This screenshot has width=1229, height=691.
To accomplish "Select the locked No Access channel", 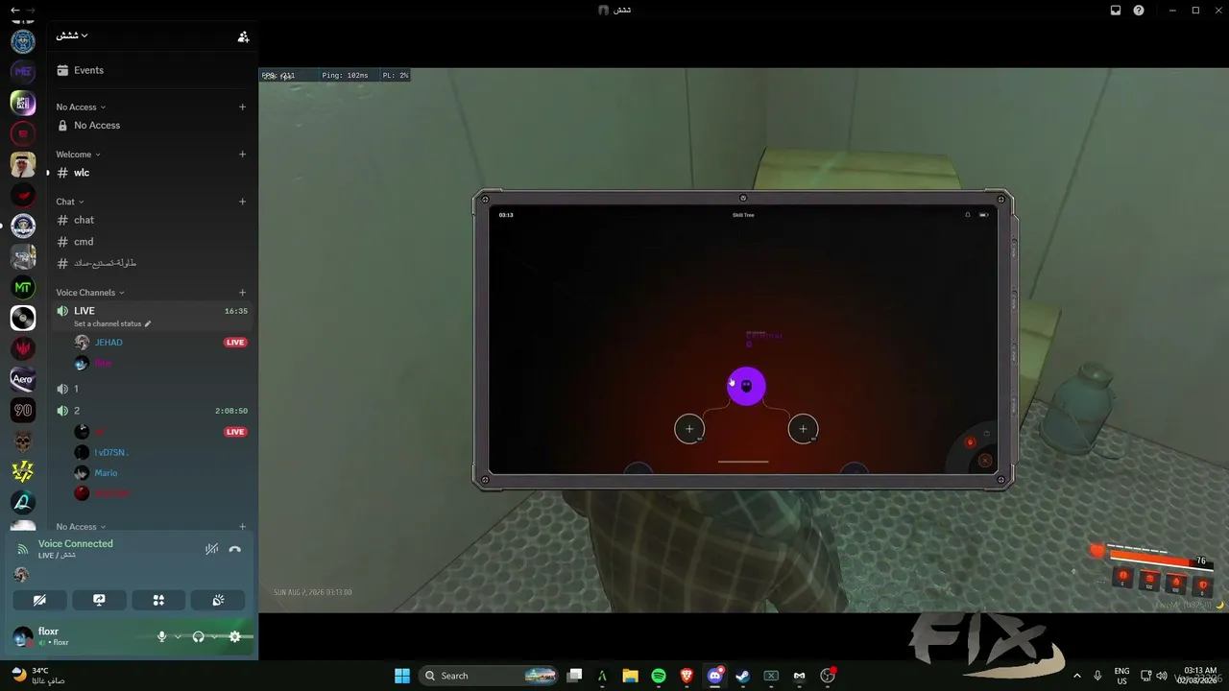I will click(x=152, y=126).
